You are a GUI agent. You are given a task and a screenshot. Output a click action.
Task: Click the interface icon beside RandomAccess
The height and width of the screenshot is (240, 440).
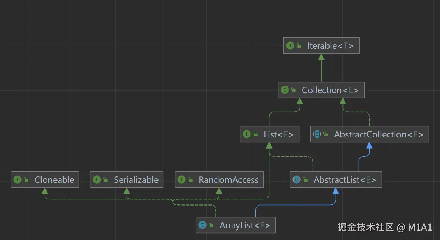click(182, 180)
